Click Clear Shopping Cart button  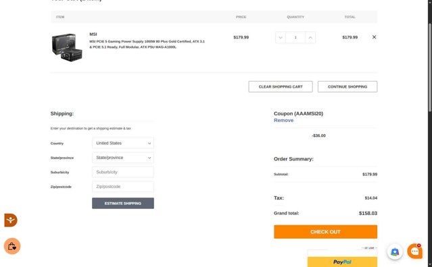click(281, 86)
